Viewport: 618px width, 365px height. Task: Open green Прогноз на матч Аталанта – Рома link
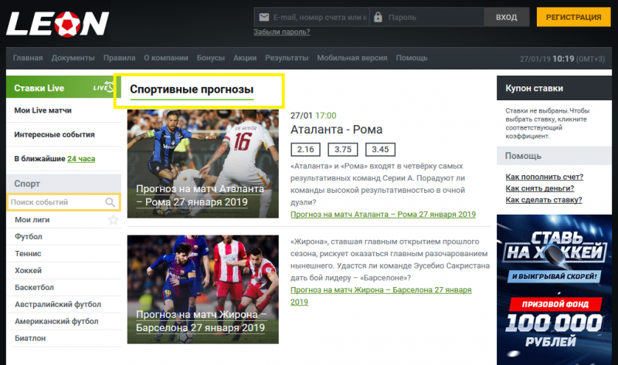click(383, 215)
